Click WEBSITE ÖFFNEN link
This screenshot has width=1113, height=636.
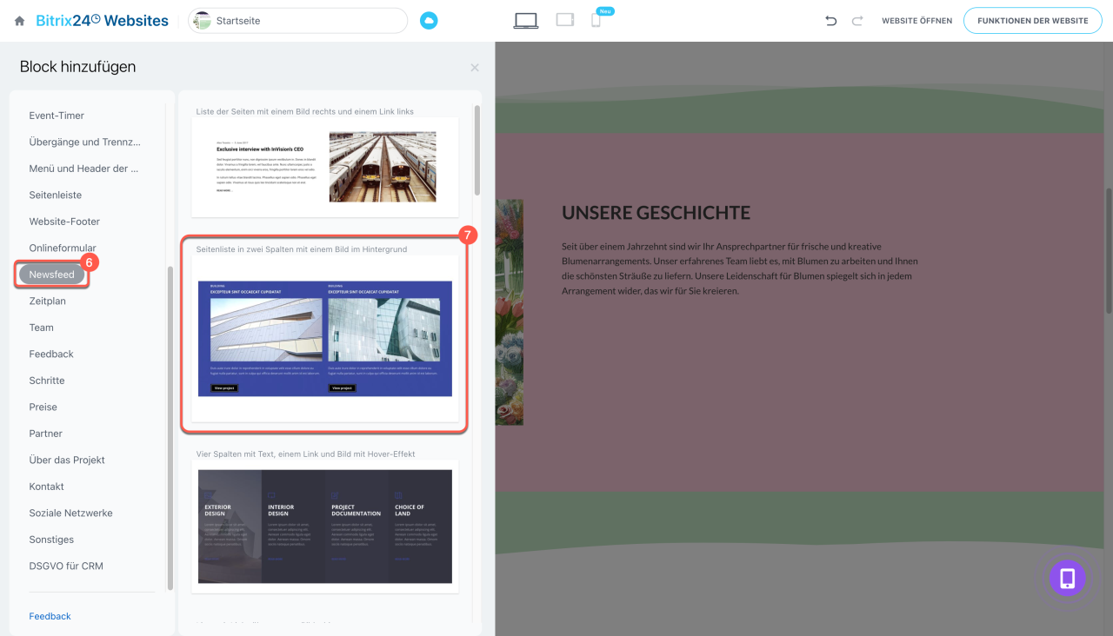(916, 21)
